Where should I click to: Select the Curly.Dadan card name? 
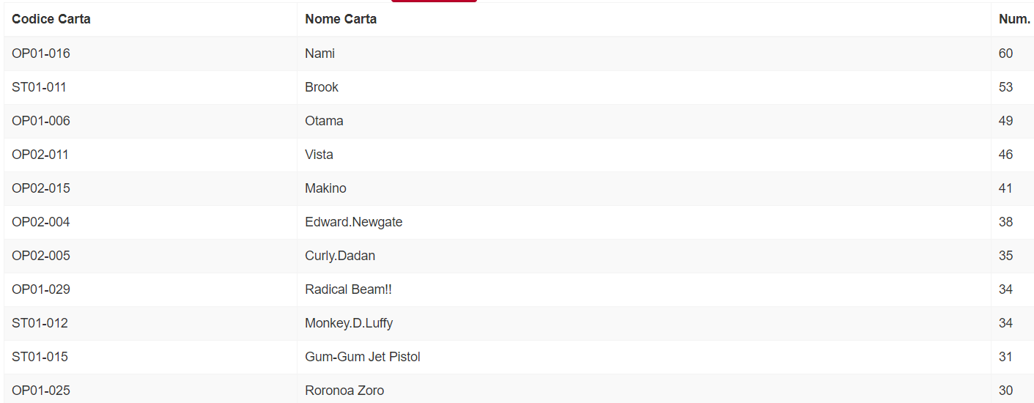pos(340,256)
